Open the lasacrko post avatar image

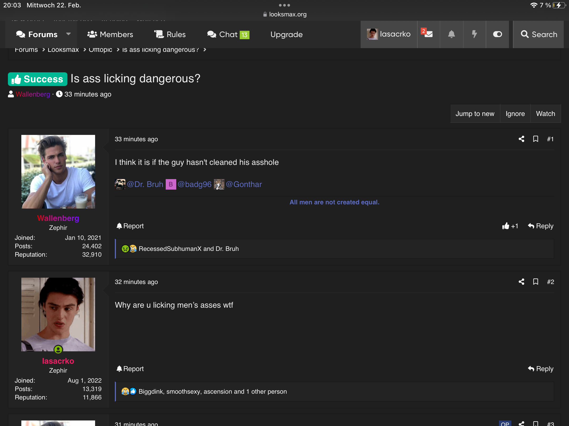point(58,315)
